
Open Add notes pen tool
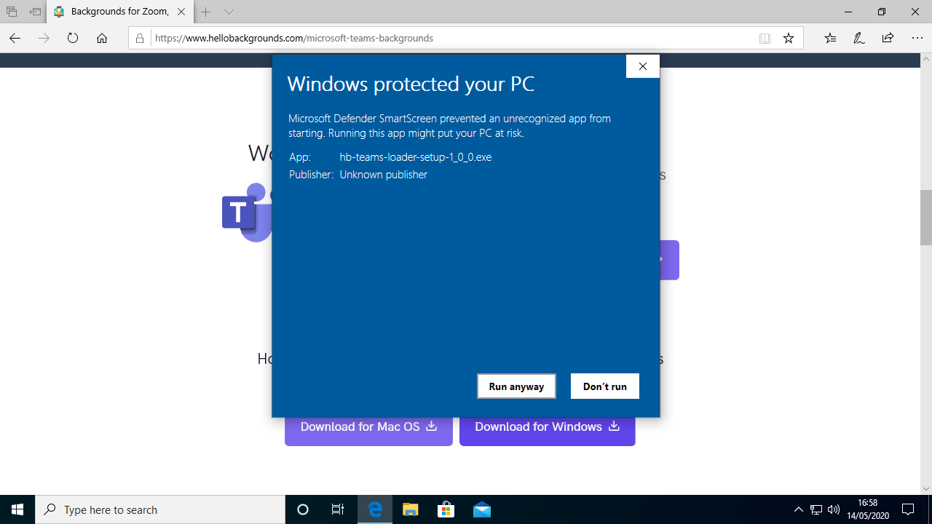859,39
